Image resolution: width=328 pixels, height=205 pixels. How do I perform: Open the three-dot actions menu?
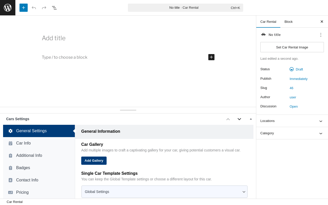point(321,35)
